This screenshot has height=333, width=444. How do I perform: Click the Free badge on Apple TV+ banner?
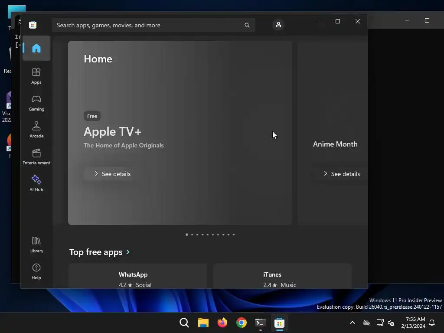coord(92,116)
